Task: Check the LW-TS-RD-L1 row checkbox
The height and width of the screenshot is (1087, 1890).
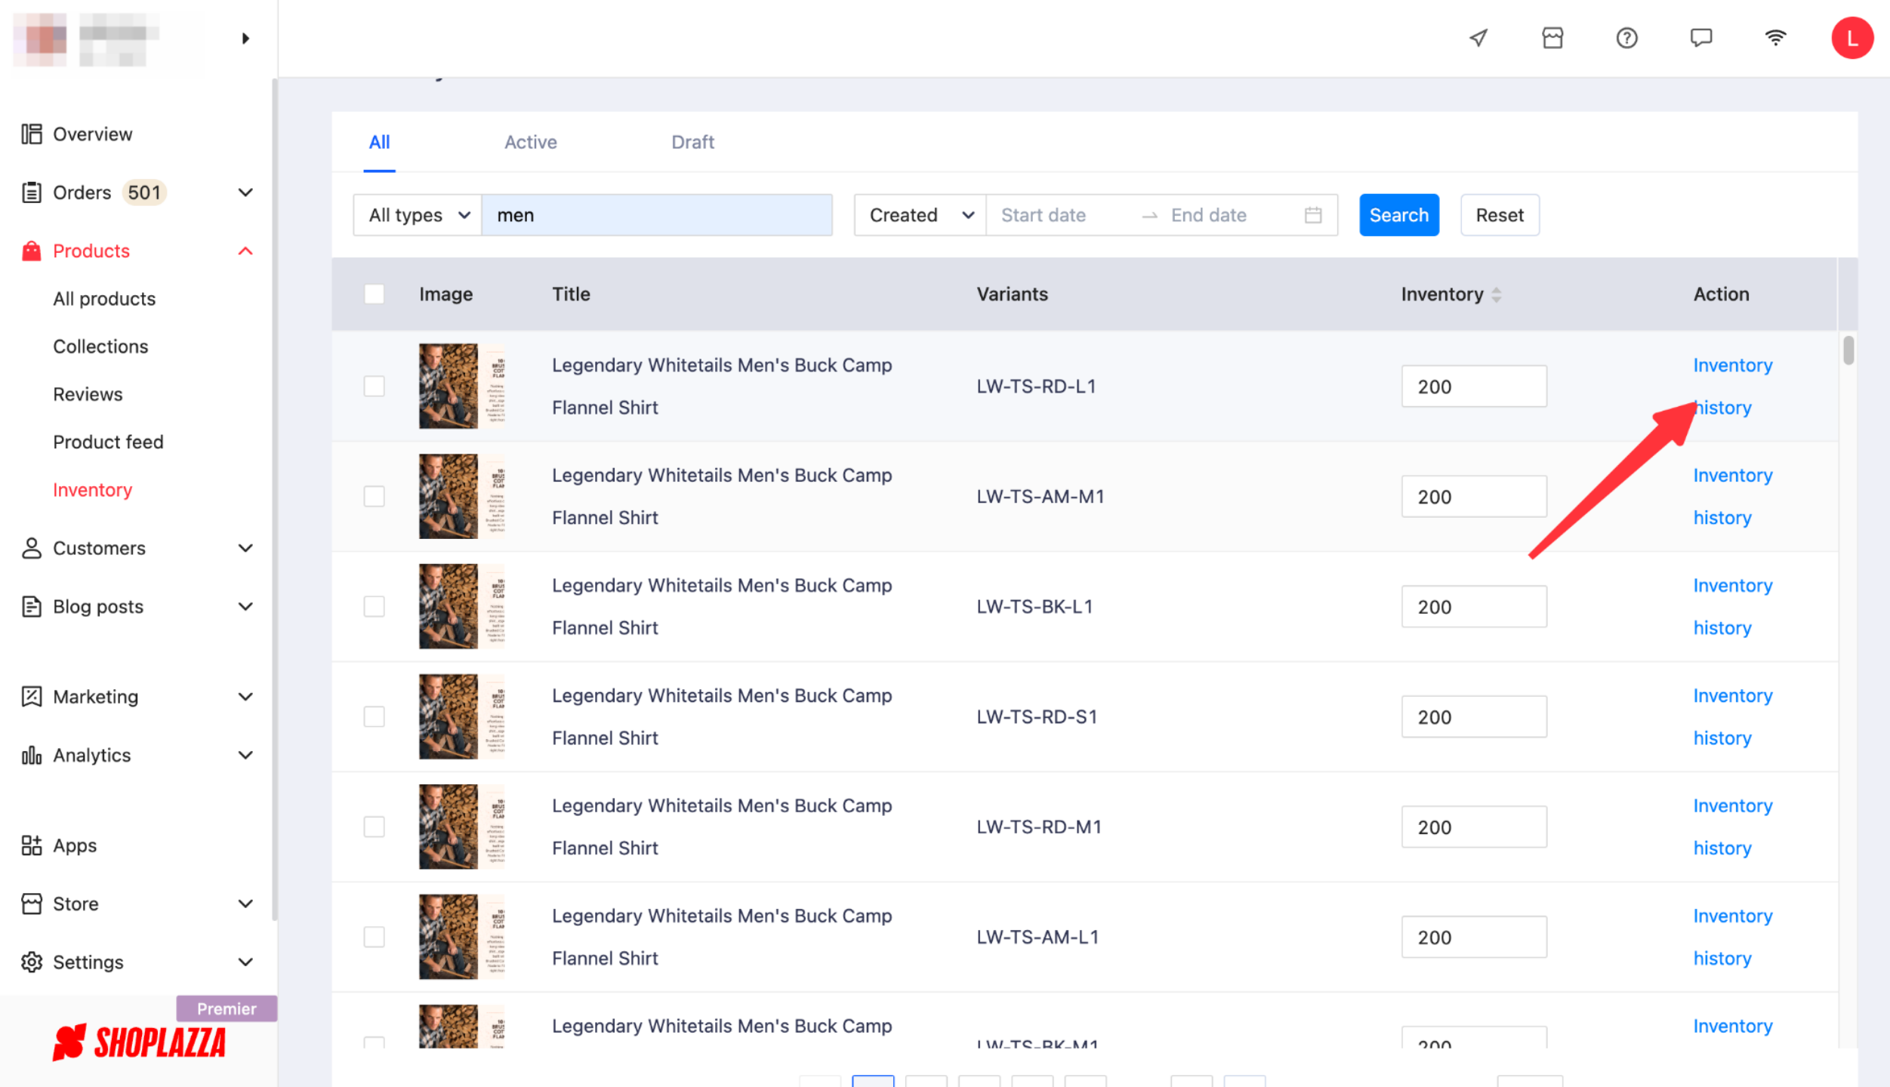Action: coord(374,386)
